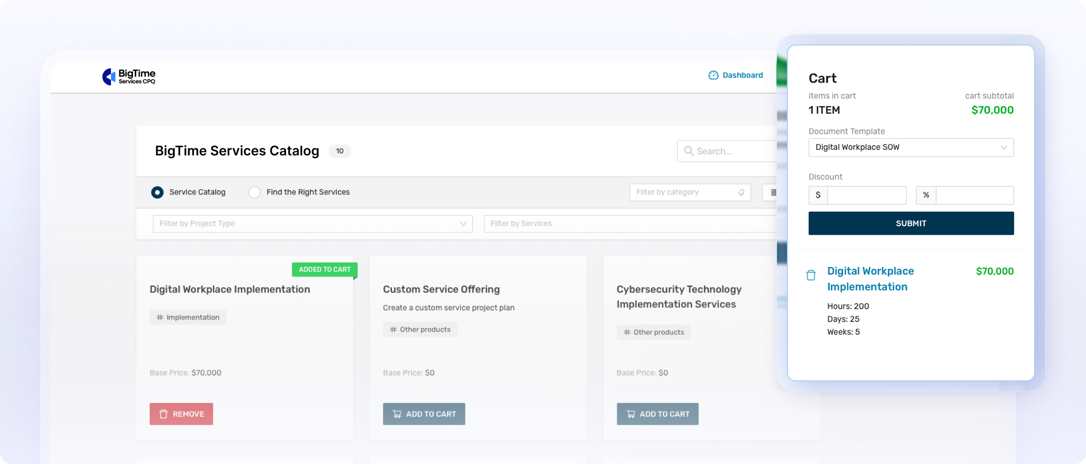1086x464 pixels.
Task: Select Find the Right Services radio
Action: point(255,192)
